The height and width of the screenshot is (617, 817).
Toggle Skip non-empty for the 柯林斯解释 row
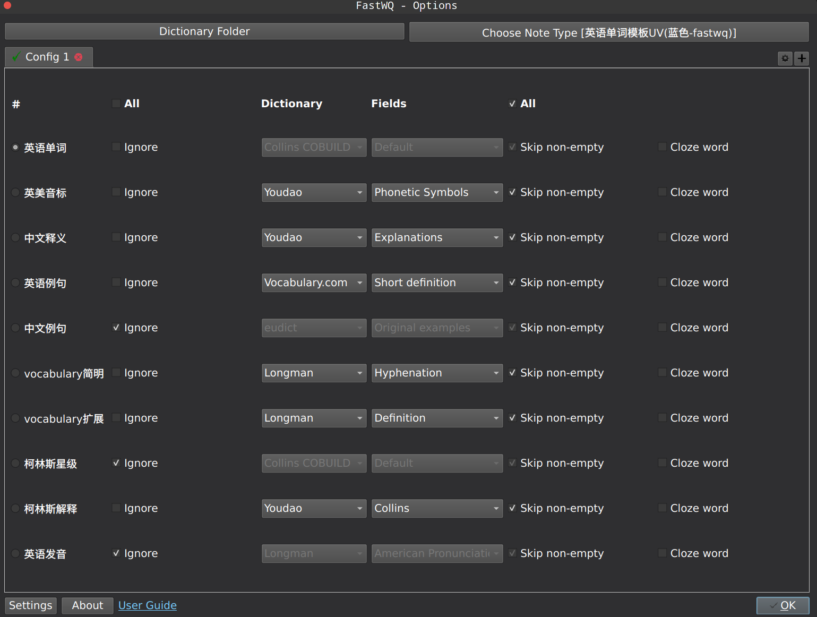coord(512,508)
